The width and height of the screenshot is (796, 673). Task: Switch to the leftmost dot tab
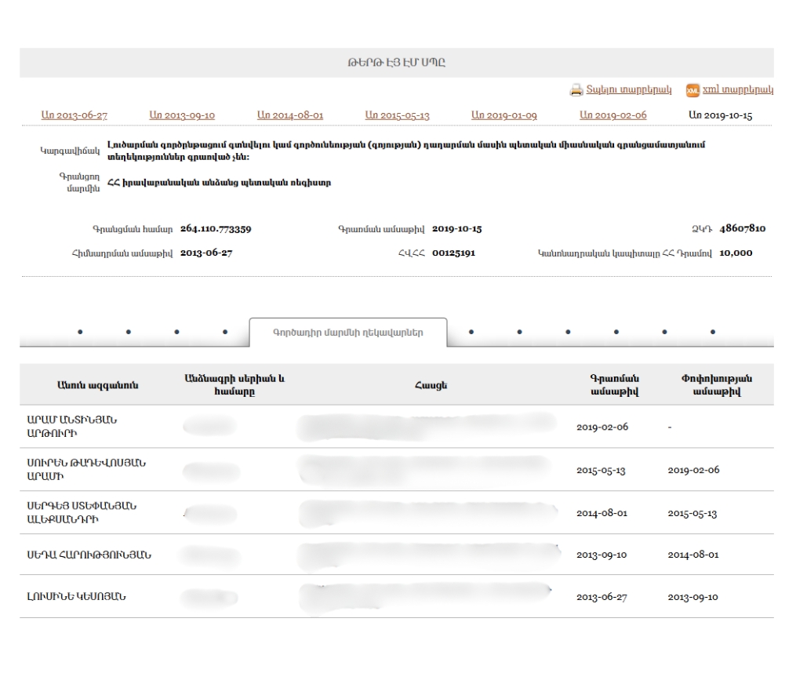[80, 332]
